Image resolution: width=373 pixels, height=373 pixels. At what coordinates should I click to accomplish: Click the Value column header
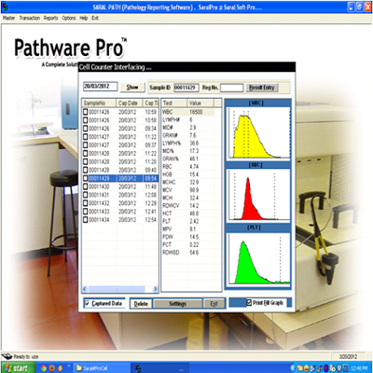click(200, 103)
